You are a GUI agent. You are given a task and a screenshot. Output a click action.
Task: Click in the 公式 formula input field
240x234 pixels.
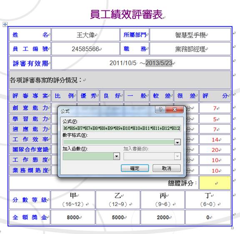pos(122,128)
